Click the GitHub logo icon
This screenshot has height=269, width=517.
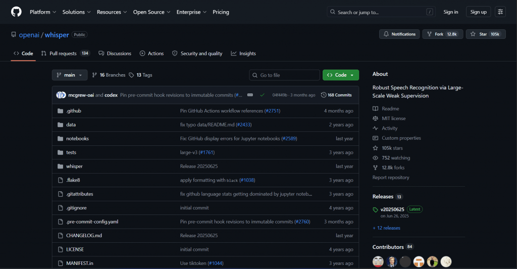click(x=16, y=12)
